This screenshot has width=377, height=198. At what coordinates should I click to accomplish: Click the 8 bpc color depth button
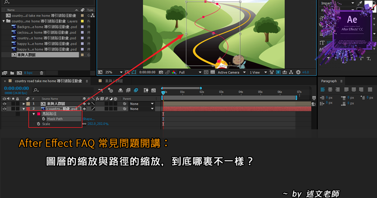[28, 73]
